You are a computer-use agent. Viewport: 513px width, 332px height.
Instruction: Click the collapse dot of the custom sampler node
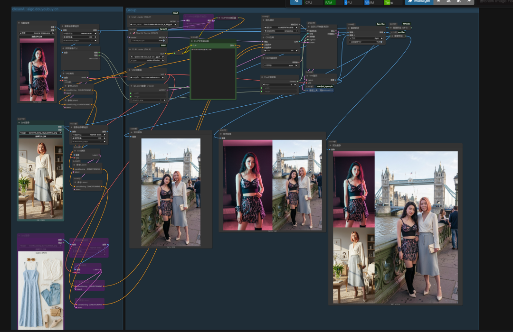(309, 27)
